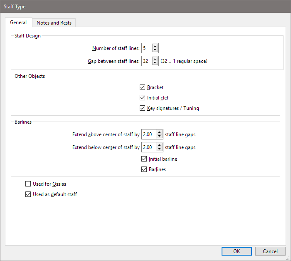The width and height of the screenshot is (291, 261).
Task: Confirm settings with the OK button
Action: (x=237, y=251)
